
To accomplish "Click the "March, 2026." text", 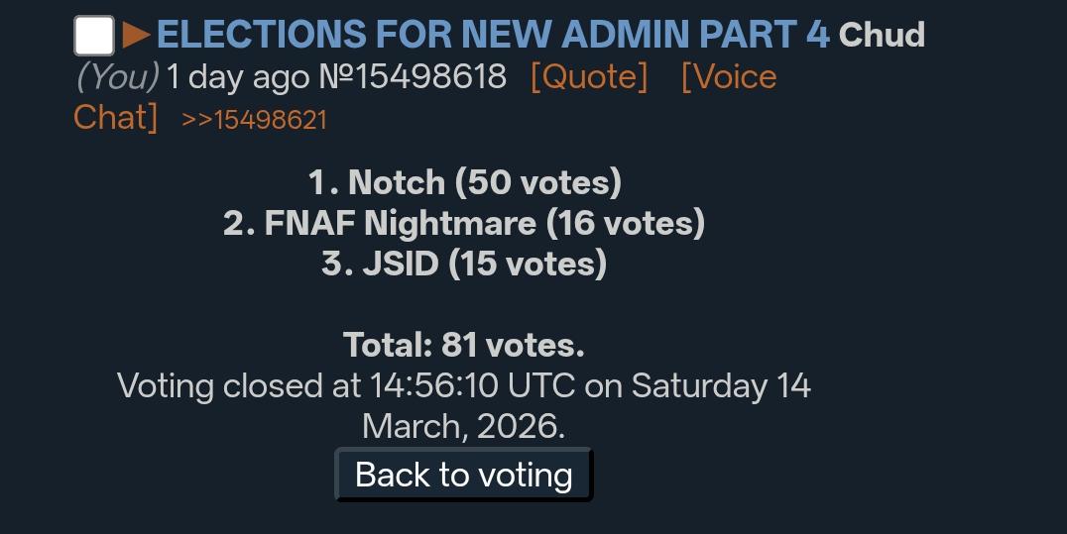I will [463, 426].
